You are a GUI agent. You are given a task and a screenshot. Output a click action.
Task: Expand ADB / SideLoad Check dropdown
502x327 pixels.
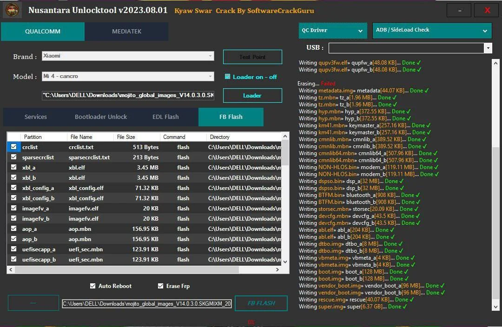432,30
